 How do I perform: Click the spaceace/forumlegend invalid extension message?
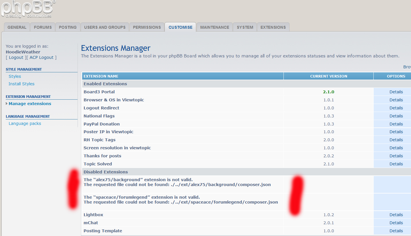coord(181,200)
